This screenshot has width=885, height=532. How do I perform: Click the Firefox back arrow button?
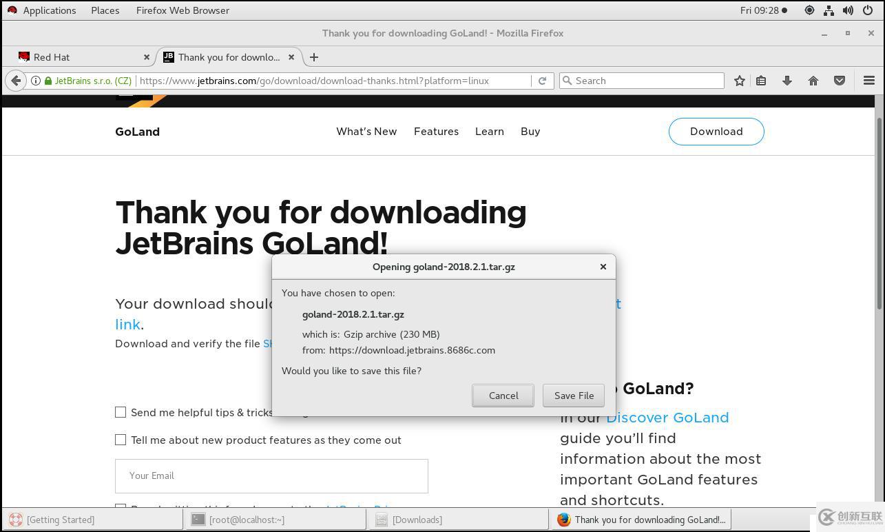tap(16, 81)
